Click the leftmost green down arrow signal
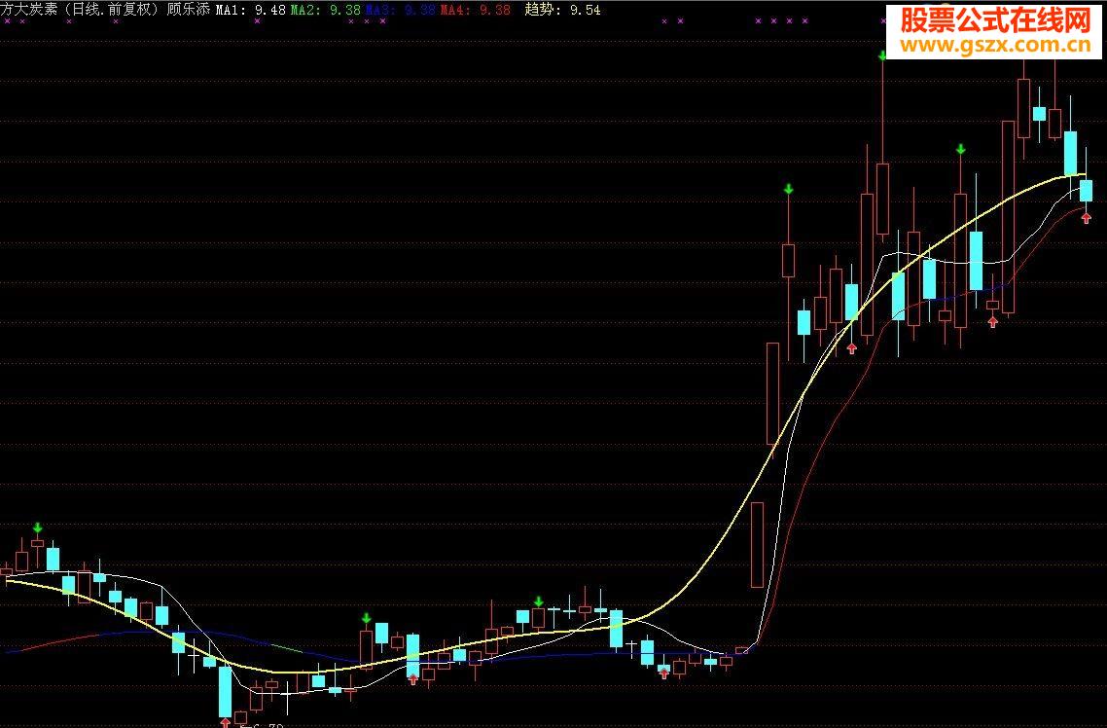 (37, 528)
